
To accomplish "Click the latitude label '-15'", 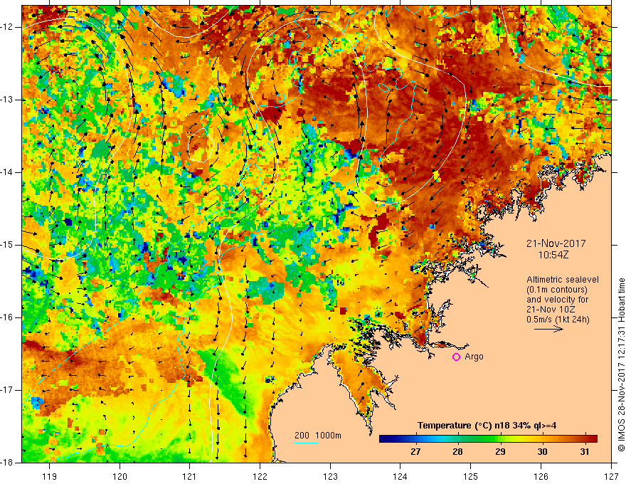I will [x=8, y=245].
